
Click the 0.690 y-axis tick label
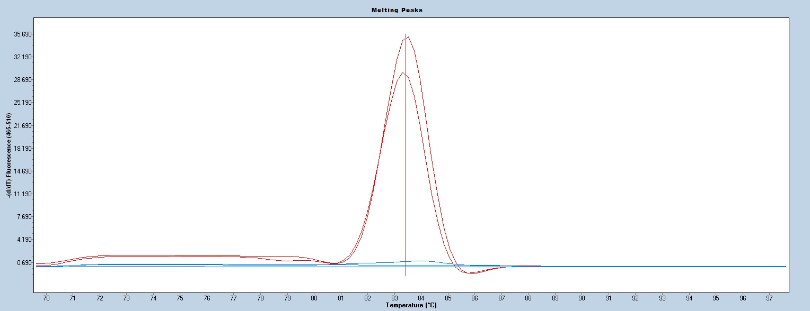pyautogui.click(x=23, y=262)
